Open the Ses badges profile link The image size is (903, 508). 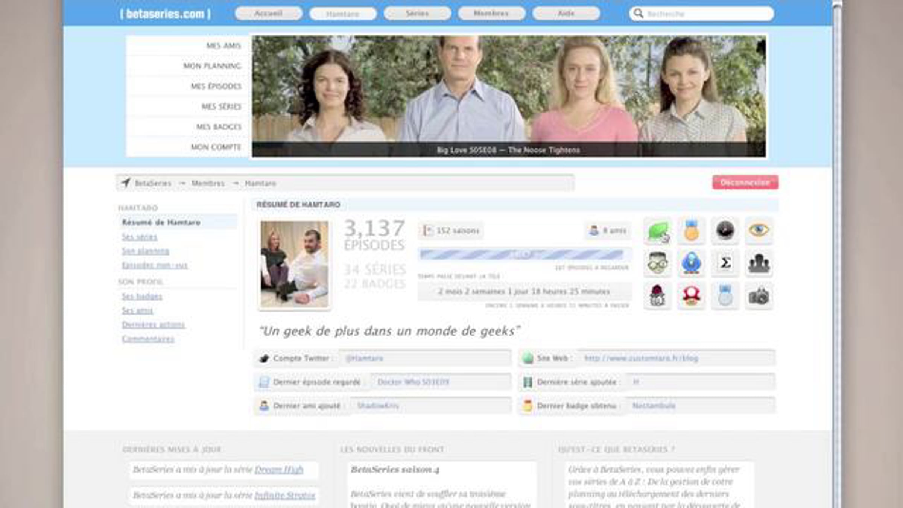pos(142,297)
